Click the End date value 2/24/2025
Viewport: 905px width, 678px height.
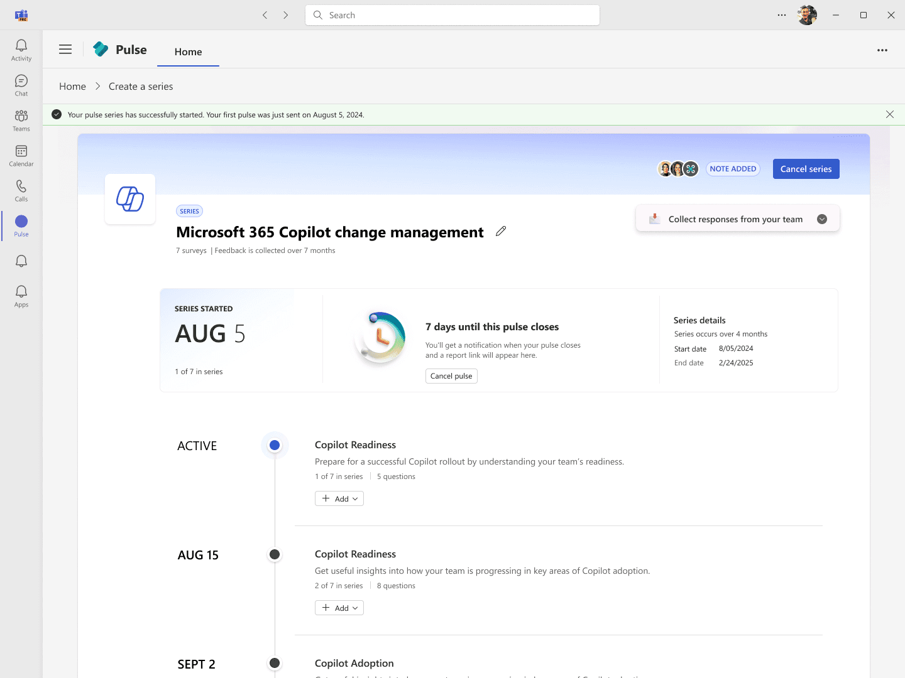[736, 363]
